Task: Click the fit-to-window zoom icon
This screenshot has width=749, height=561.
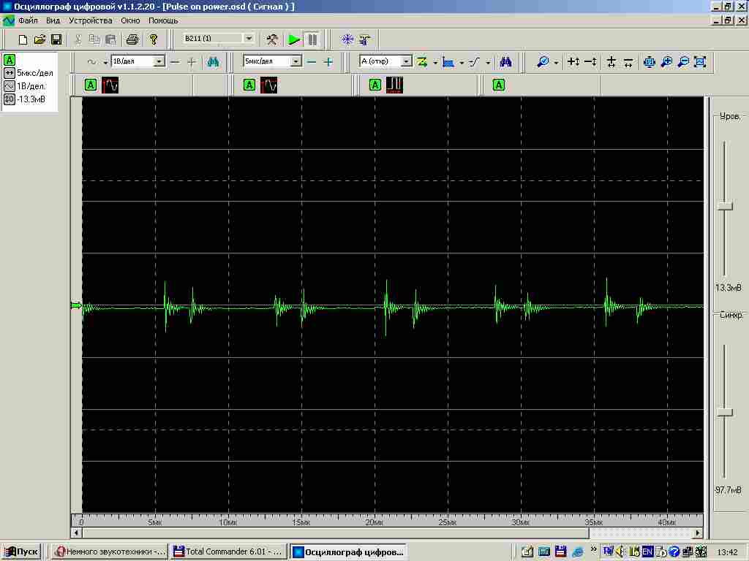Action: pos(700,62)
